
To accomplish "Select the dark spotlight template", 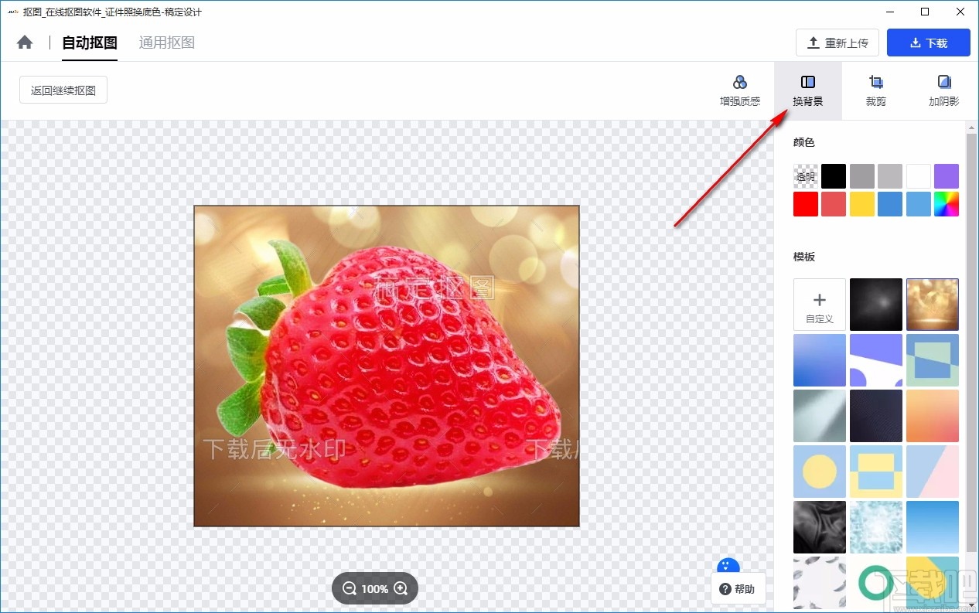I will (x=876, y=305).
